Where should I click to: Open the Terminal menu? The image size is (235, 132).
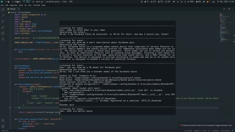click(36, 5)
